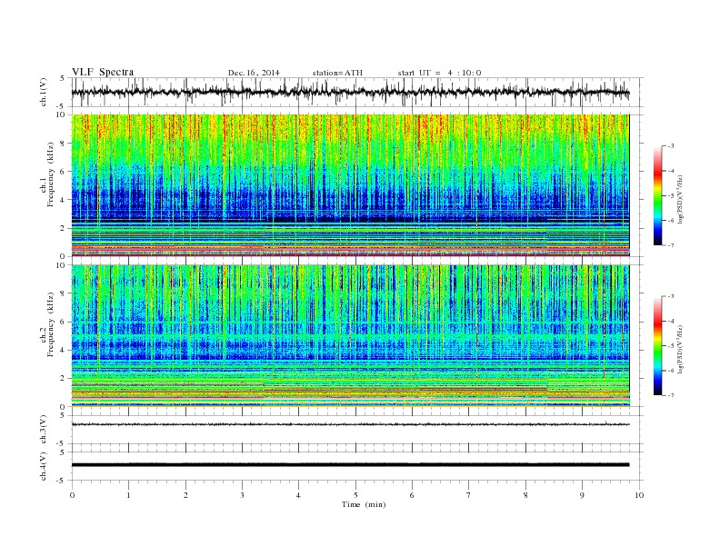
Task: Click the "-3" label on ch.2 color scale
Action: tap(671, 296)
